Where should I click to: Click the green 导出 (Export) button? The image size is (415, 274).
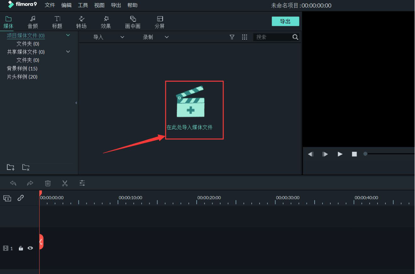point(285,21)
